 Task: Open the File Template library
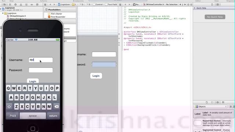coord(207,102)
